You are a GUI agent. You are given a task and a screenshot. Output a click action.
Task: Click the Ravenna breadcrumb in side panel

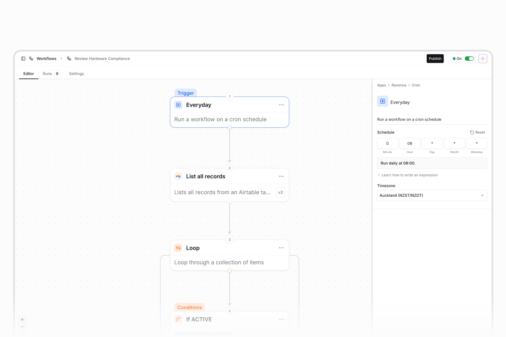tap(399, 85)
